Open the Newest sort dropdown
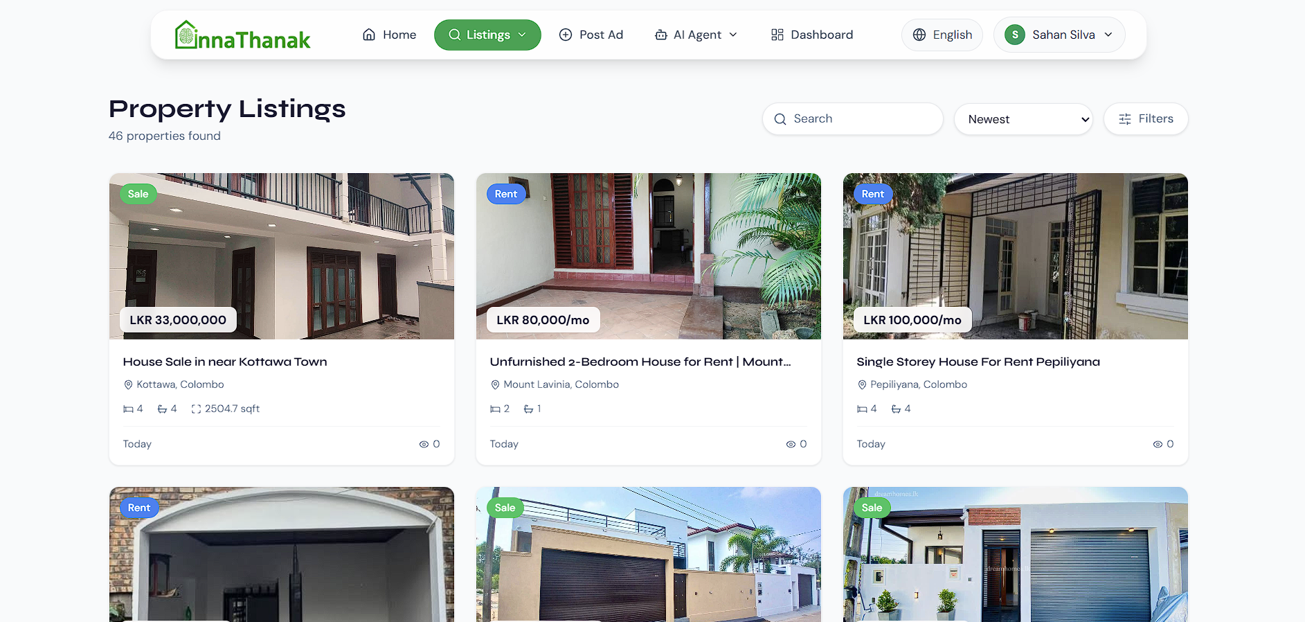The image size is (1305, 622). pos(1023,119)
